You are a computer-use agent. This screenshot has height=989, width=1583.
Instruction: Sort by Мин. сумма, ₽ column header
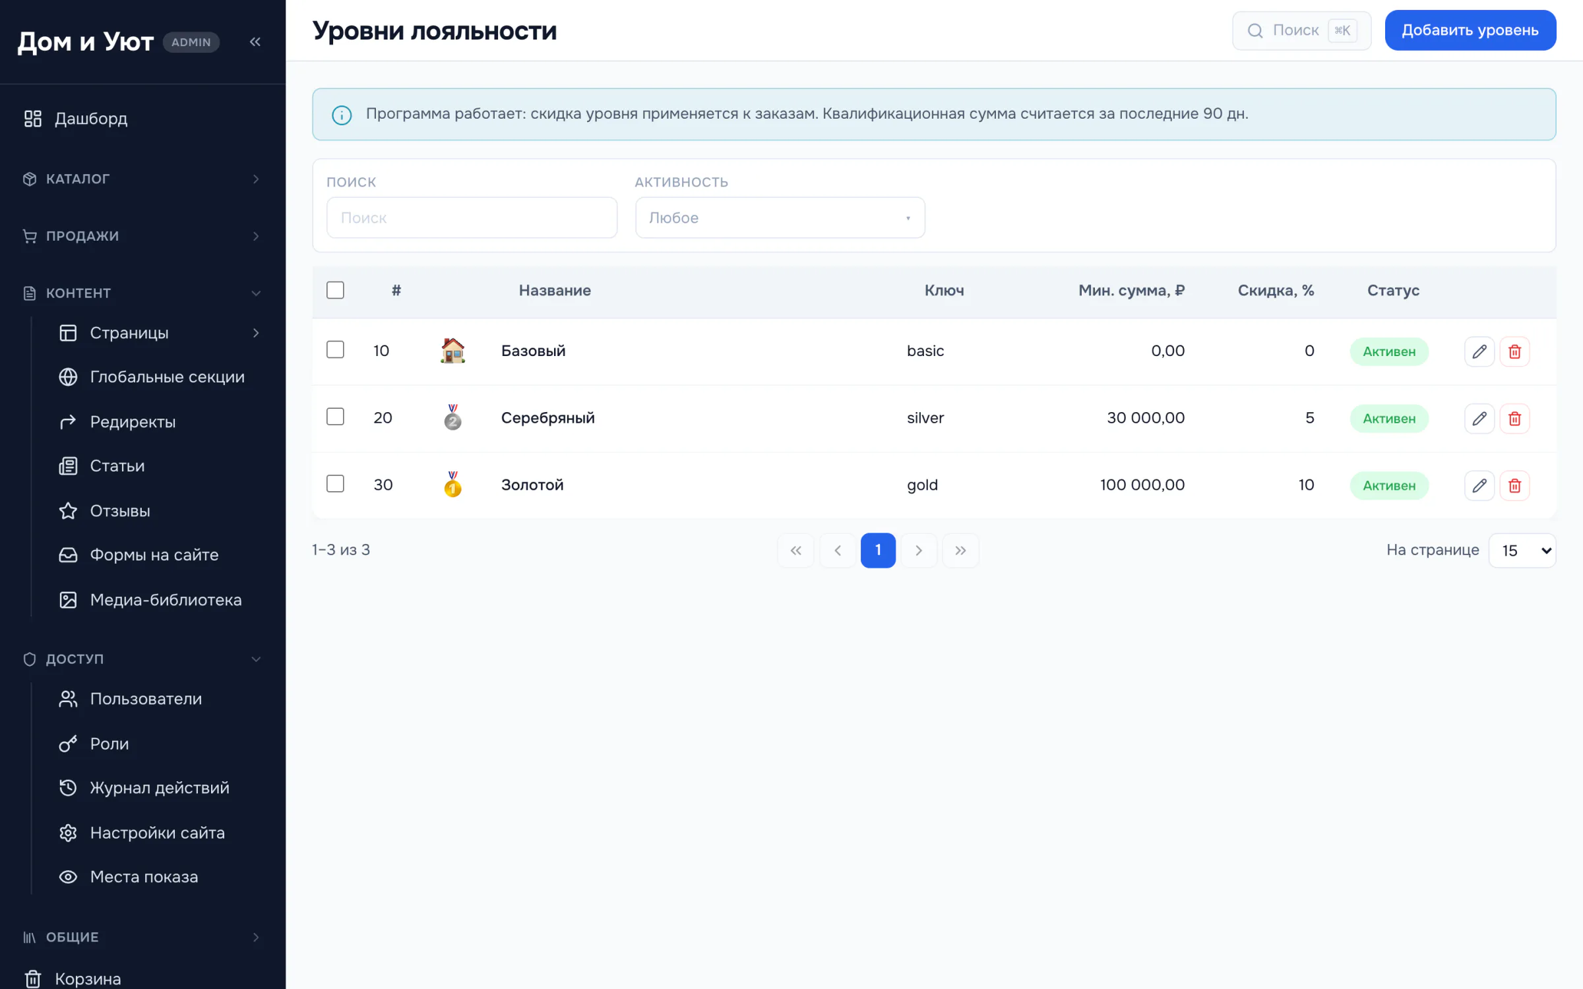(1131, 290)
